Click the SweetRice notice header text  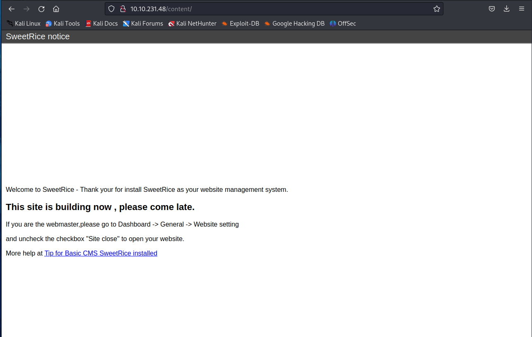[38, 36]
